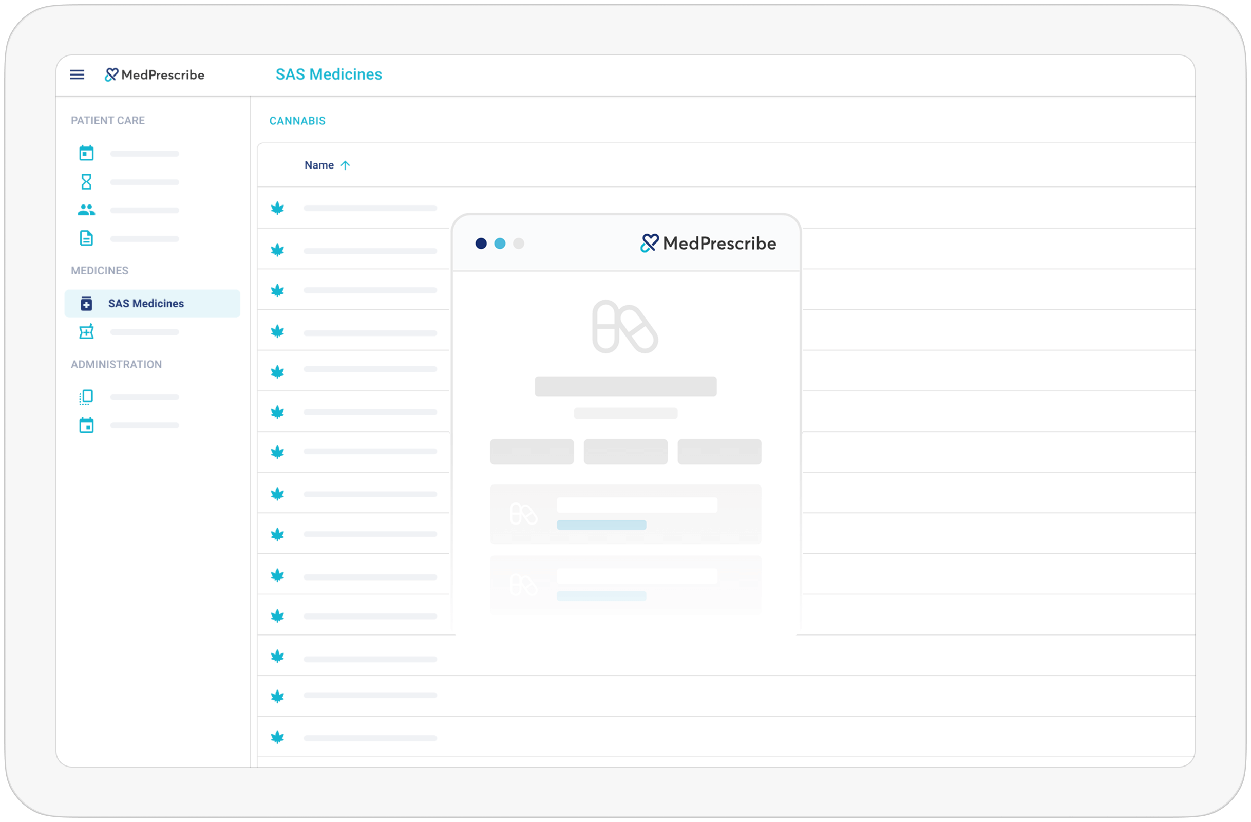Select the first medicine card in popup
Image resolution: width=1251 pixels, height=822 pixels.
(x=625, y=514)
